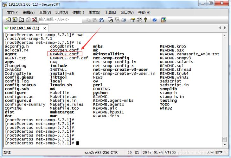Open Session Options icon
Screen dimensions: 231x158
click(132, 20)
